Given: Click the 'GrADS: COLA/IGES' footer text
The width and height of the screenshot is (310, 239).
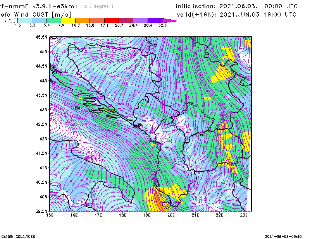Looking at the screenshot, I should 18,237.
